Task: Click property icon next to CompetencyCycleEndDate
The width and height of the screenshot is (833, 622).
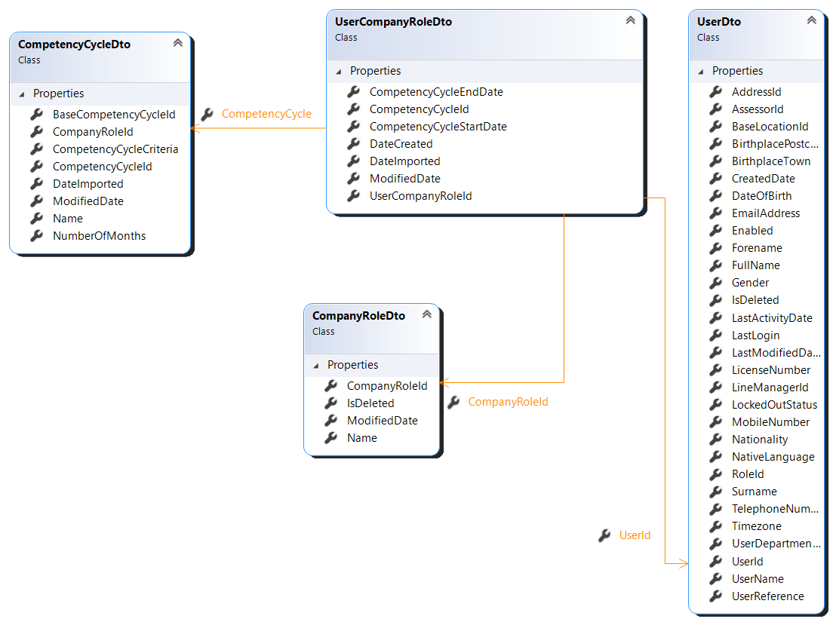Action: click(x=354, y=92)
